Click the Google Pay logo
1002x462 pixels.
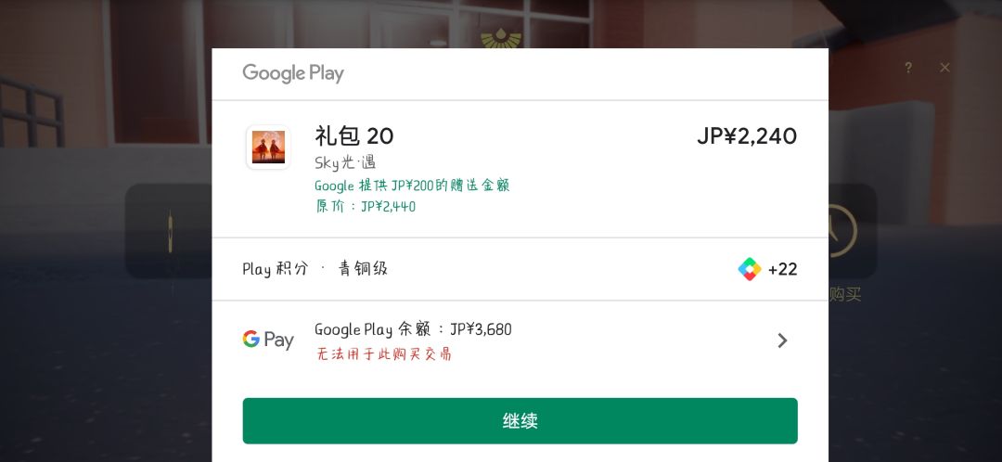(x=268, y=340)
